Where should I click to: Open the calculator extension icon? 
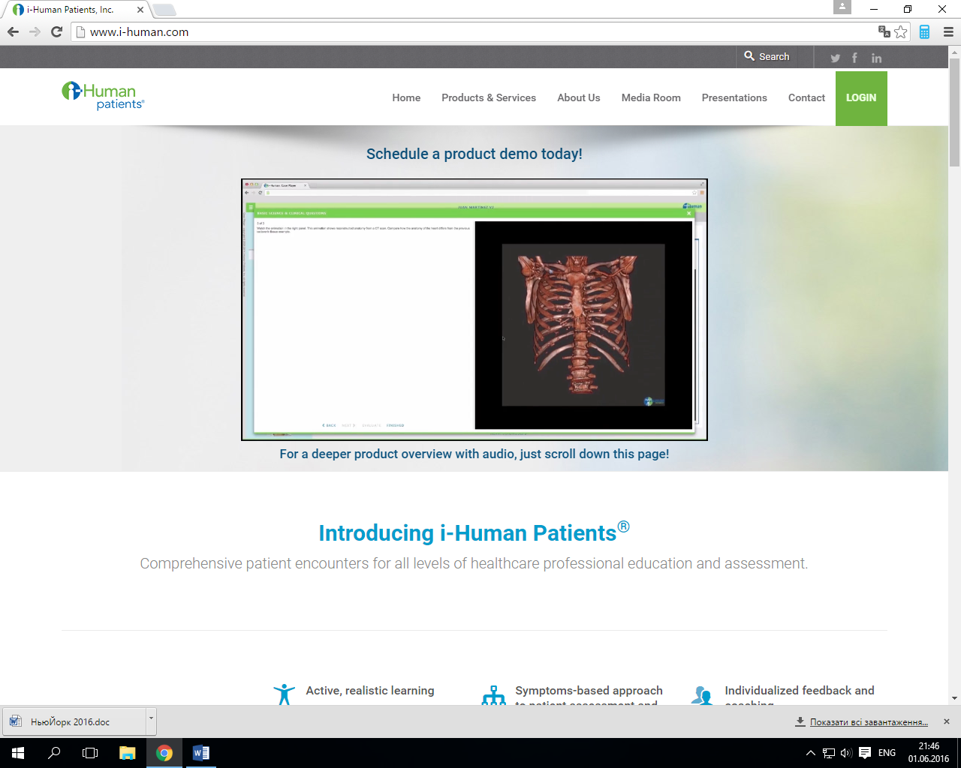(x=924, y=31)
